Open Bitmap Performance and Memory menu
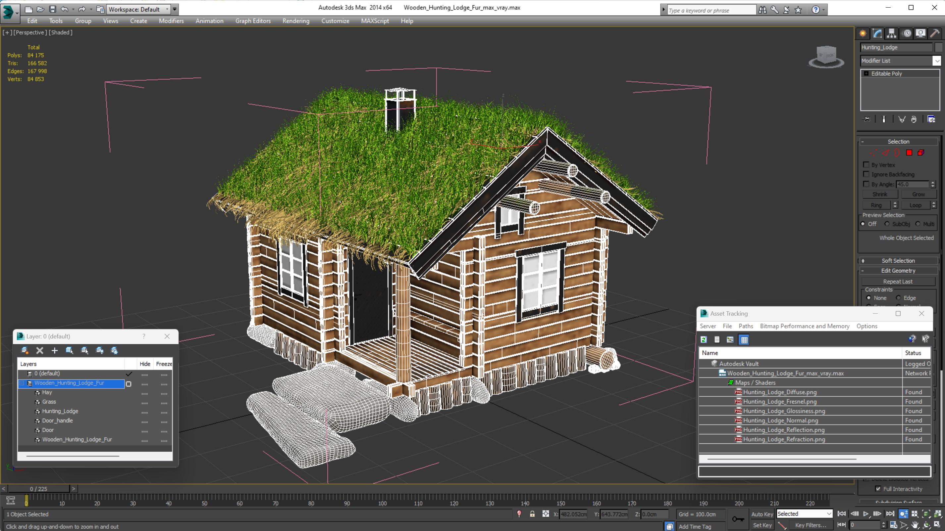This screenshot has height=531, width=945. 805,326
